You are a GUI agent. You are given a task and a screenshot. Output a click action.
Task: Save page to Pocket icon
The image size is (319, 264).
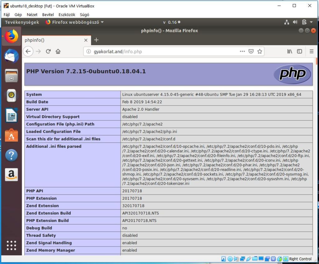251,51
